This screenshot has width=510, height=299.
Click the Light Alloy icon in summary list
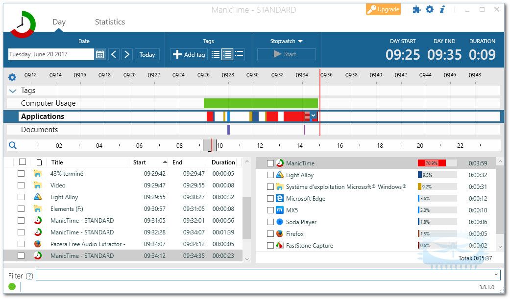pos(279,175)
